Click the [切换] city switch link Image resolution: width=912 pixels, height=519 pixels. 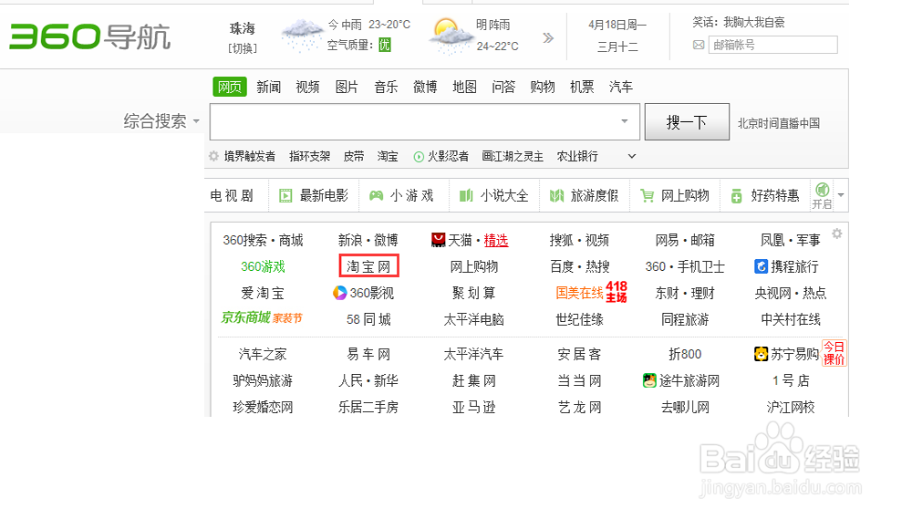[x=243, y=48]
